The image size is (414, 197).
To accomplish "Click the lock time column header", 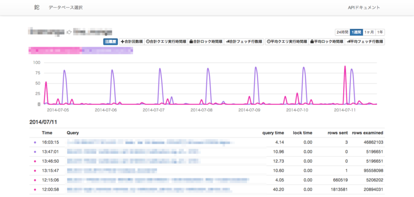I will coord(303,133).
